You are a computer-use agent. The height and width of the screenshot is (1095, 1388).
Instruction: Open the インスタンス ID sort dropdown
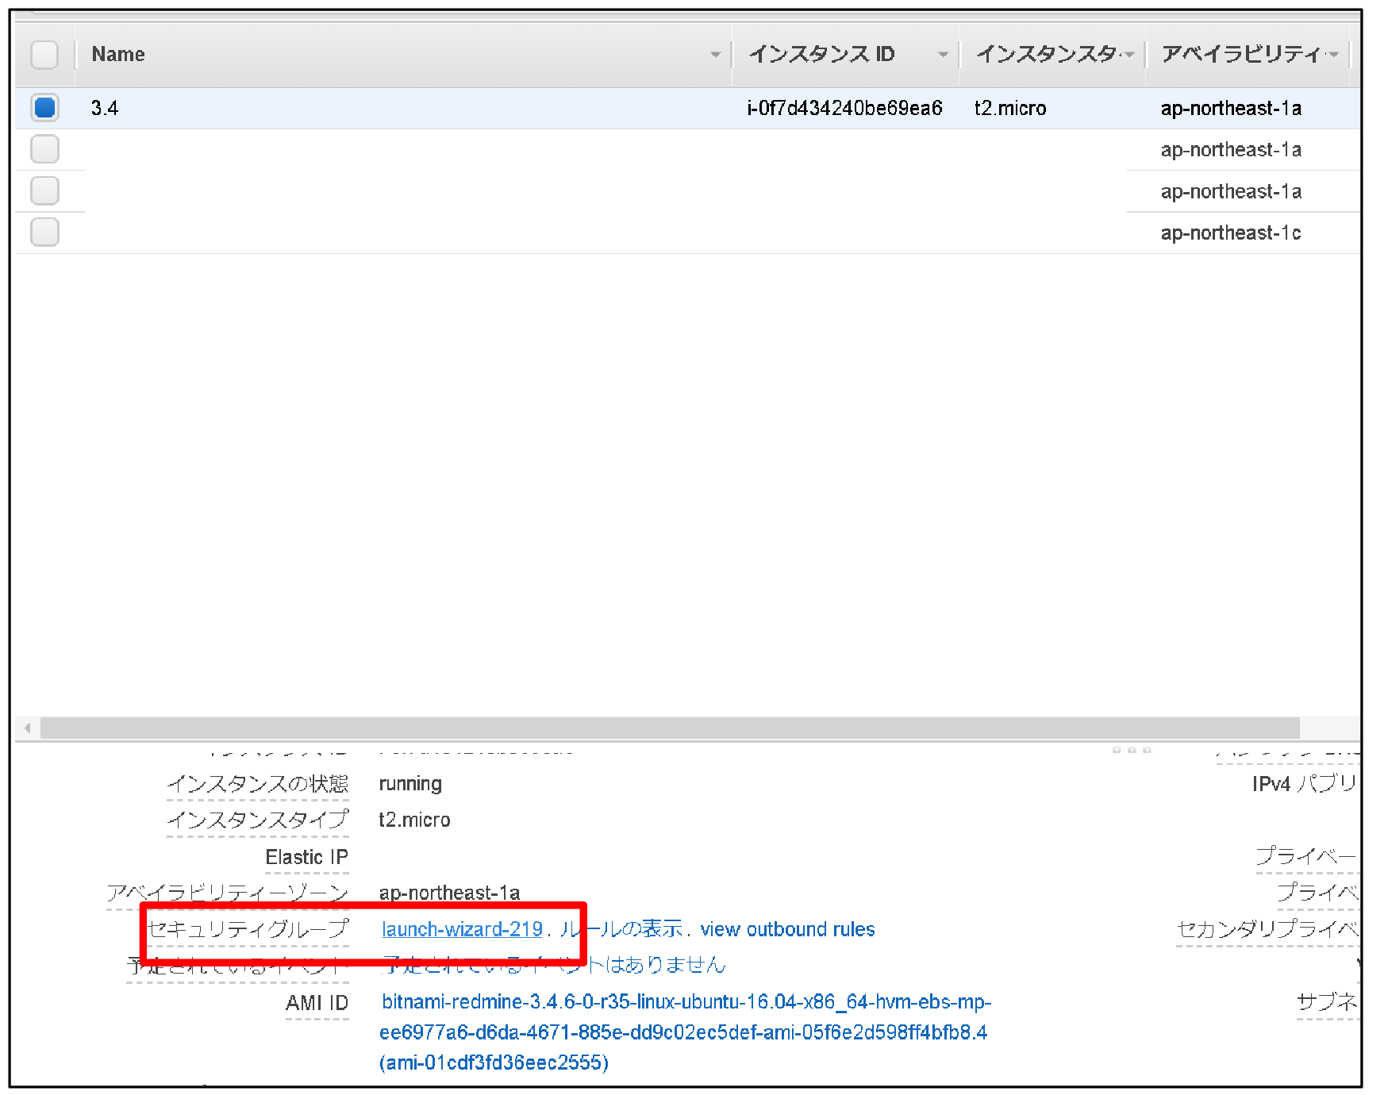(x=944, y=55)
